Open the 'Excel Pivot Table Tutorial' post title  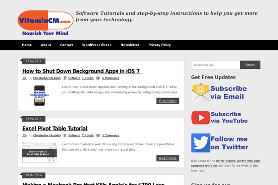55,129
